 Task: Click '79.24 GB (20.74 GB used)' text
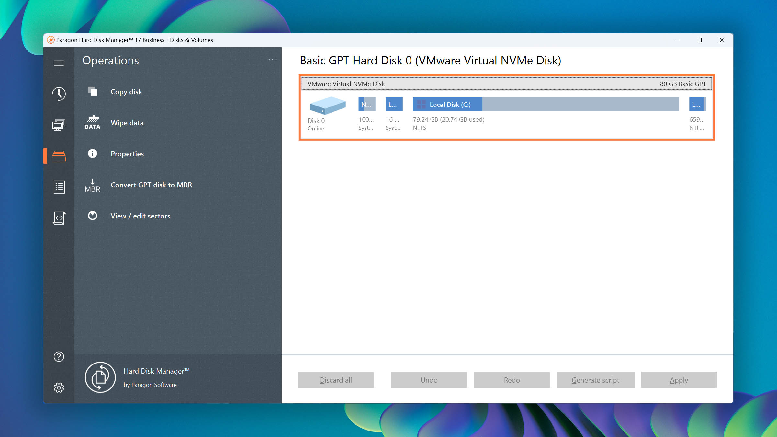pyautogui.click(x=449, y=119)
